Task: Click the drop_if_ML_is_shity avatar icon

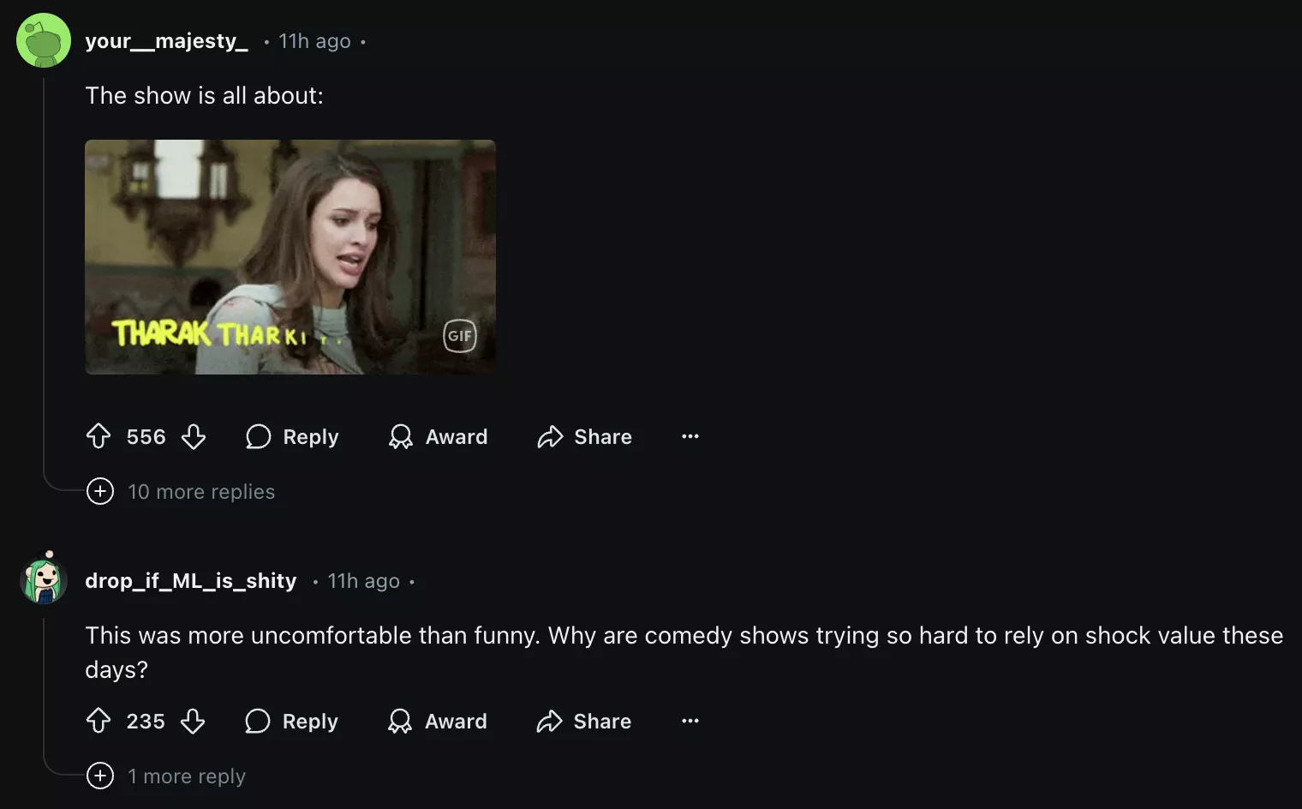Action: (x=44, y=580)
